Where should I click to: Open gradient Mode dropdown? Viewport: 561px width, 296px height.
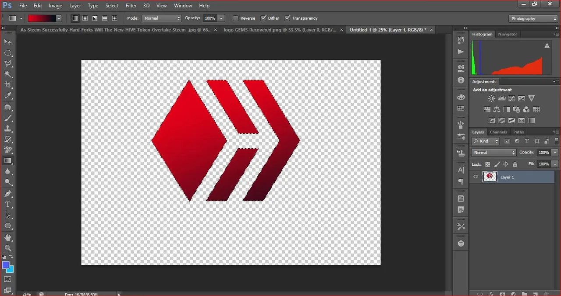[x=162, y=18]
